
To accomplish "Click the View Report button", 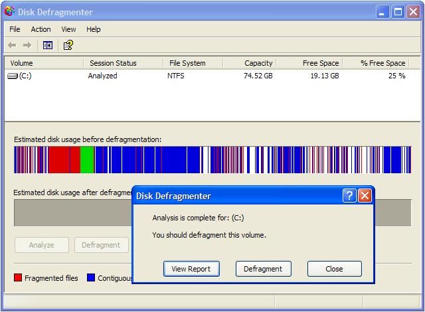I will click(x=191, y=269).
